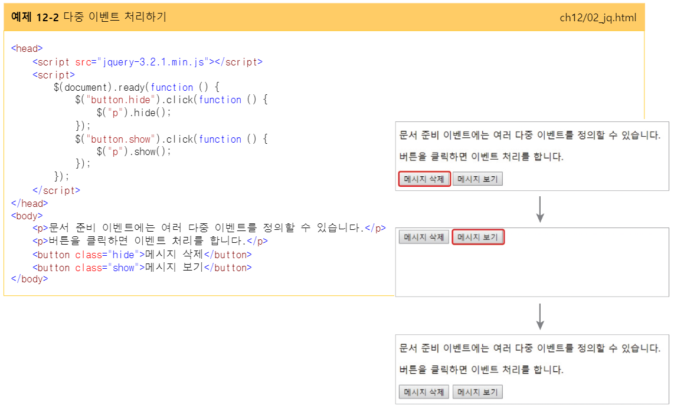Click the <button class="show"> code line
Screen dimensions: 674x412
click(142, 268)
